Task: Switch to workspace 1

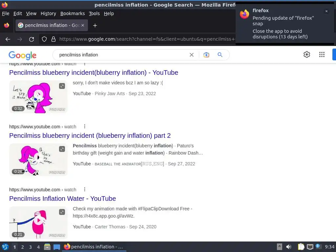Action: pyautogui.click(x=14, y=247)
